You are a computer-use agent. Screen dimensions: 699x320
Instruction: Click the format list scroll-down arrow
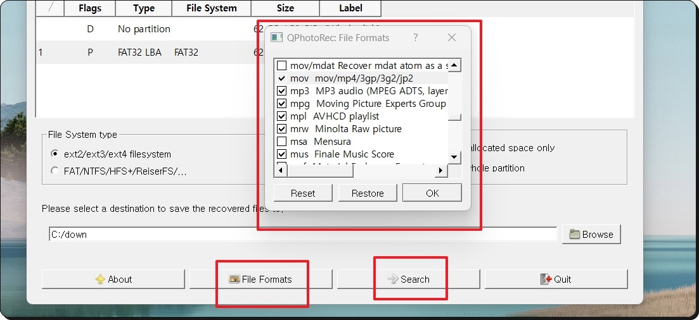tap(454, 157)
